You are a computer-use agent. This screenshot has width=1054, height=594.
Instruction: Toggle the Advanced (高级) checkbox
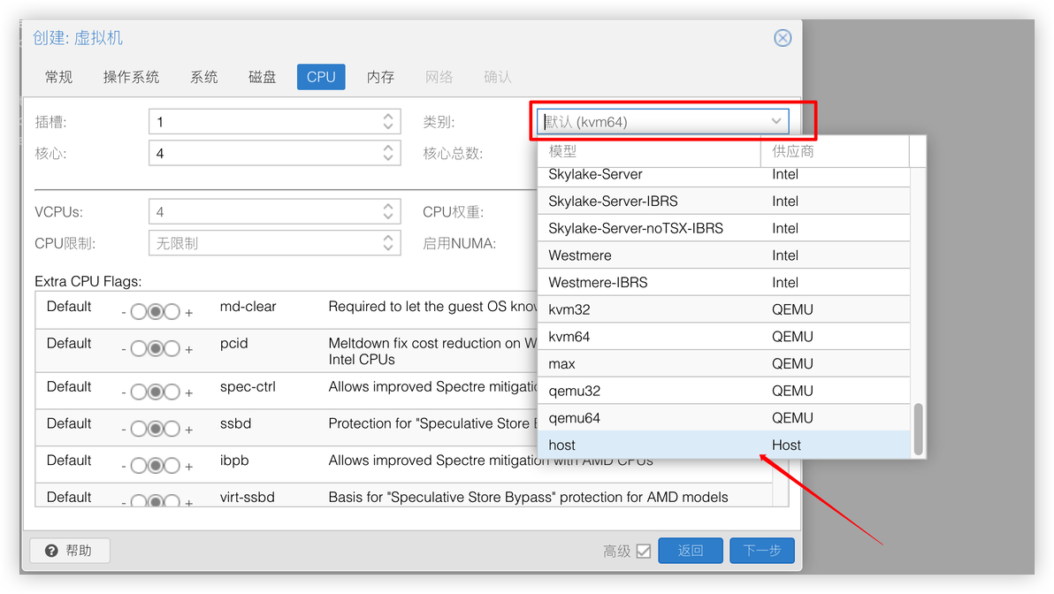[644, 551]
